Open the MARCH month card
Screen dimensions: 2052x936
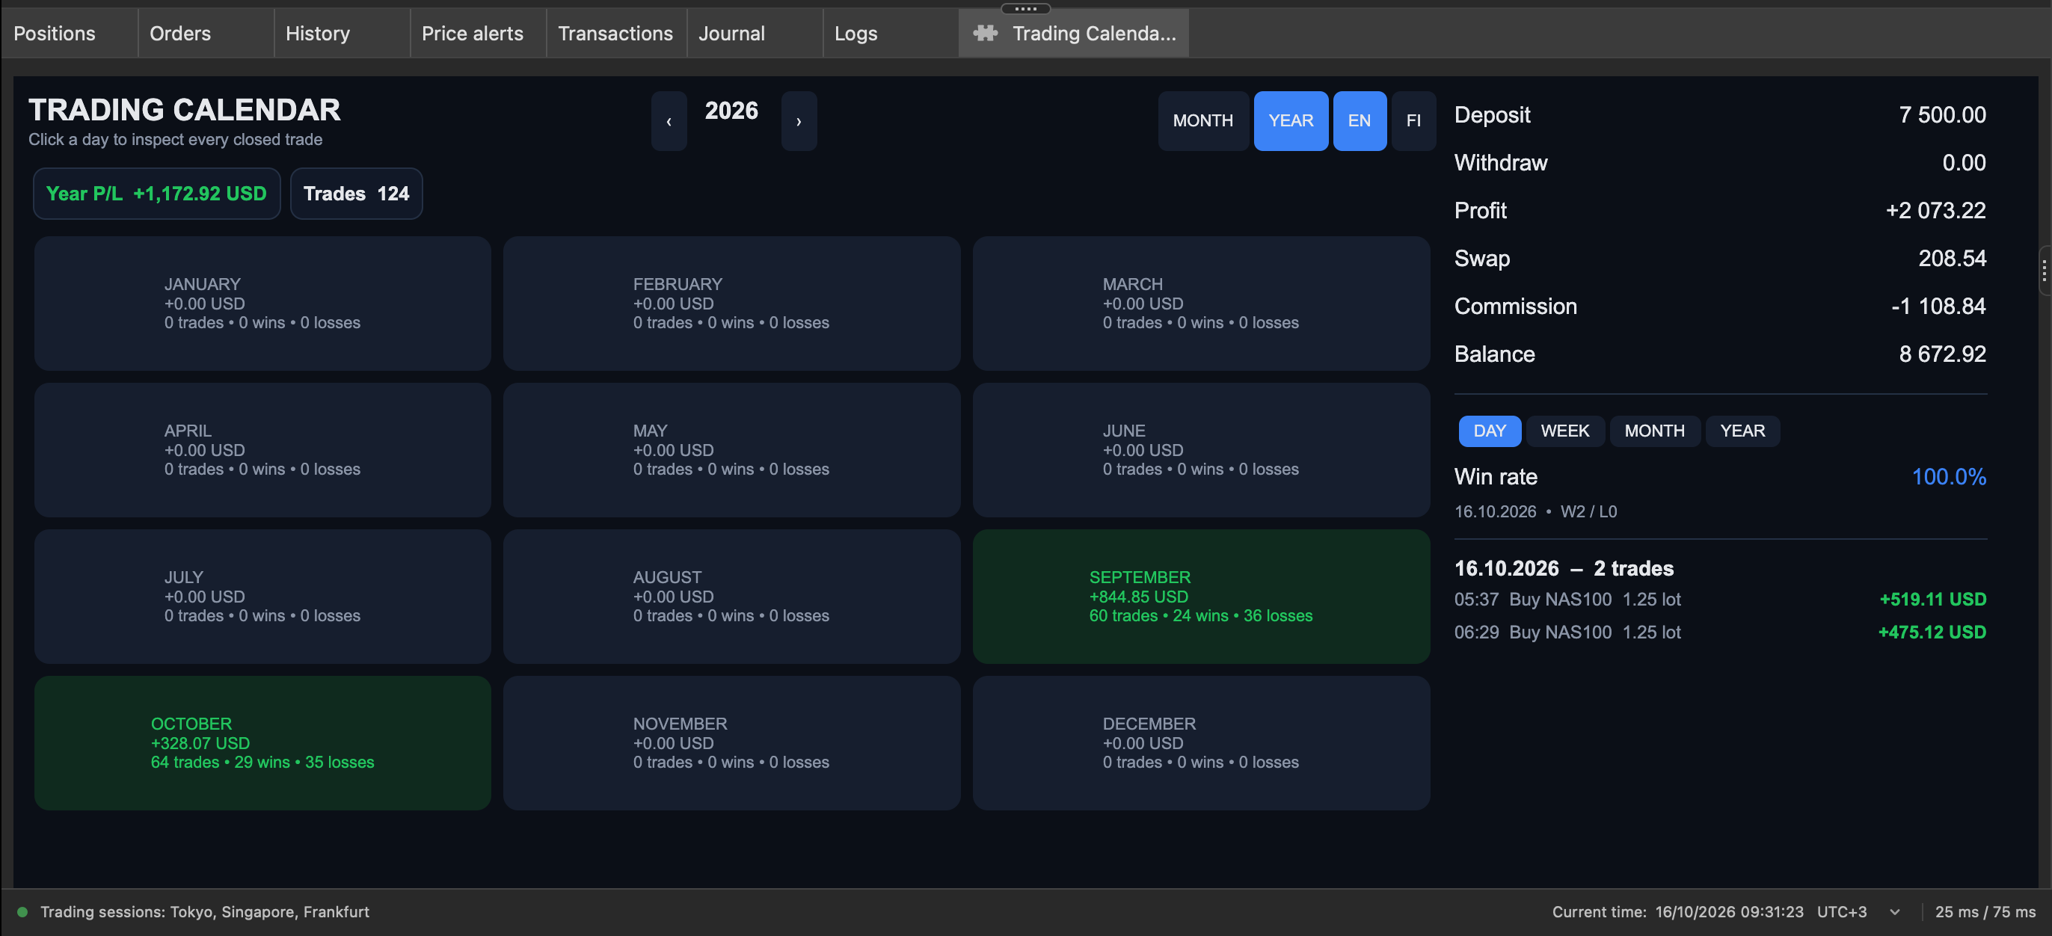(x=1201, y=304)
